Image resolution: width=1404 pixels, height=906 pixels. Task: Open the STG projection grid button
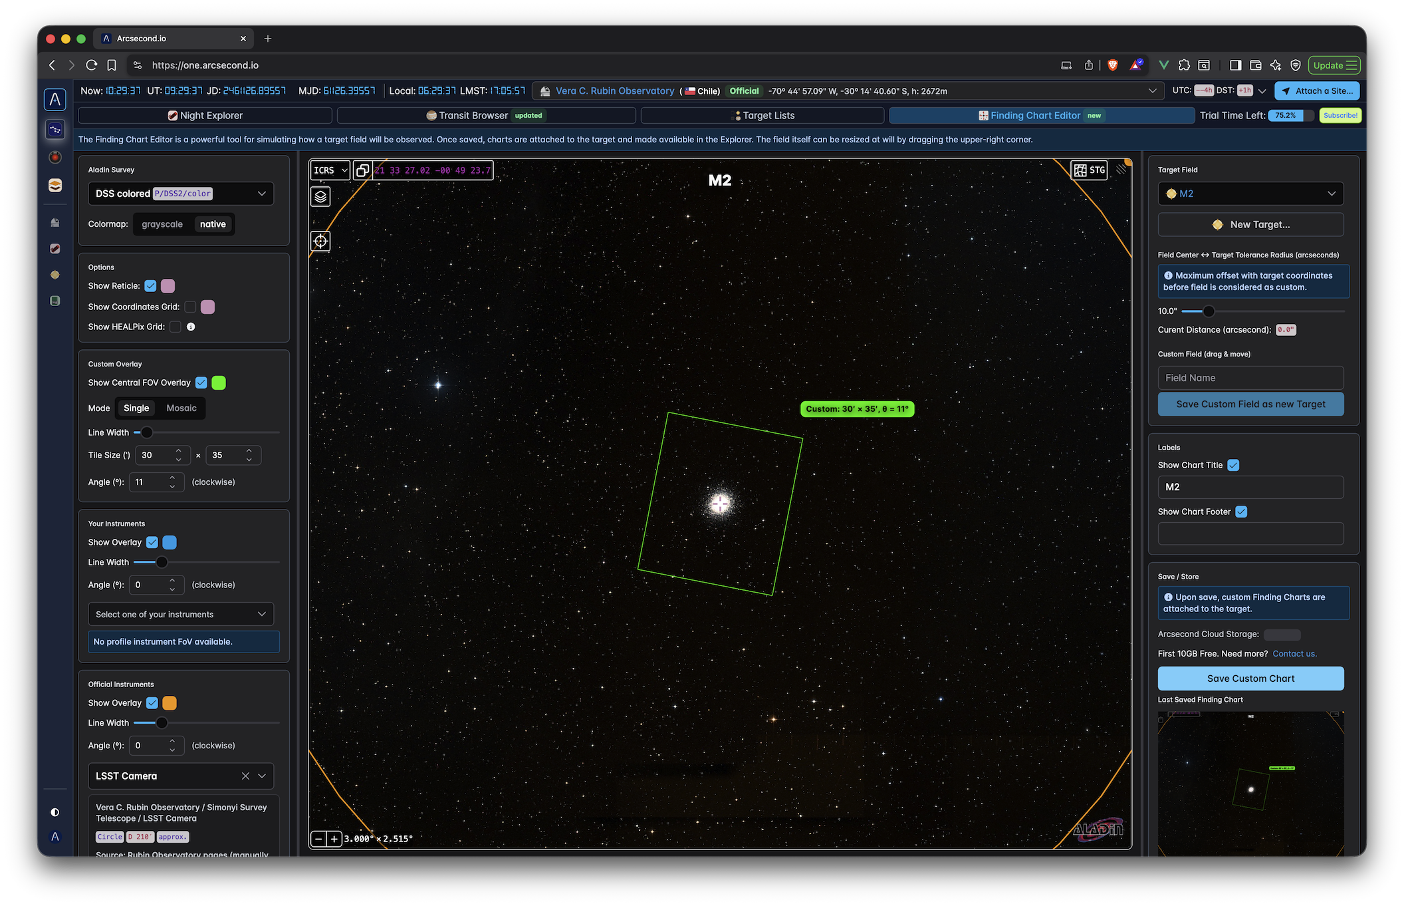tap(1089, 170)
